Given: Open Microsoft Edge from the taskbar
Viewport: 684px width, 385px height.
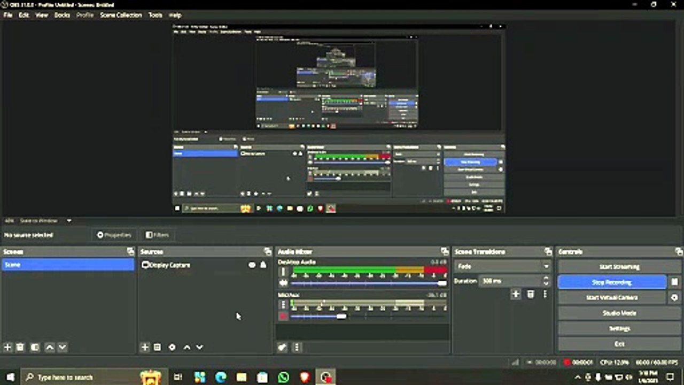Looking at the screenshot, I should 221,377.
